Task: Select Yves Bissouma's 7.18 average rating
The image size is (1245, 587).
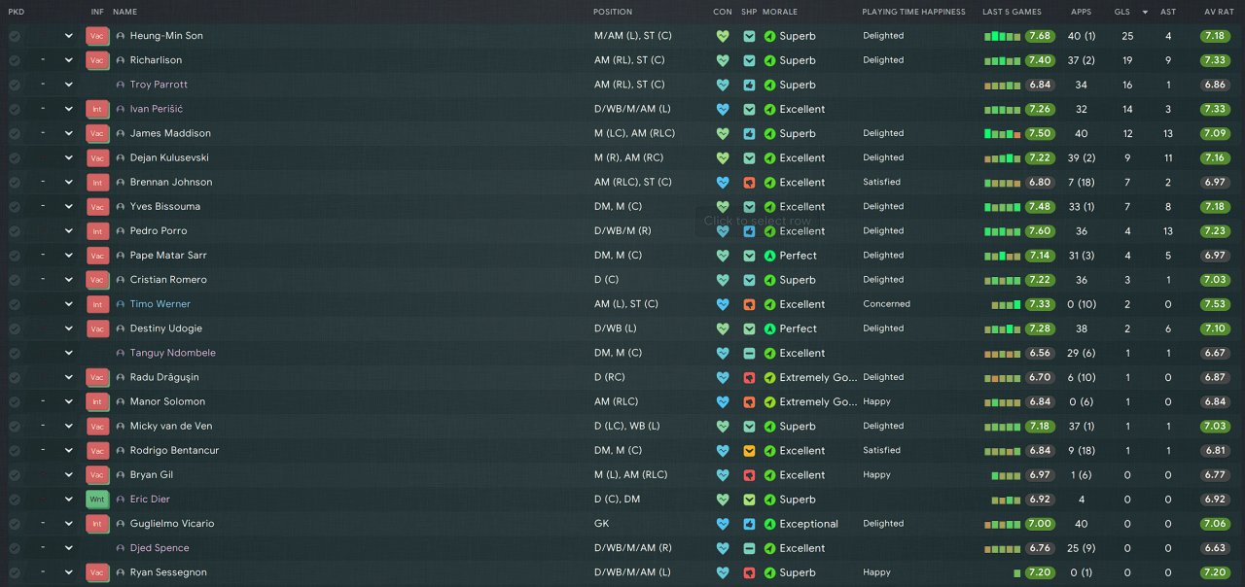Action: coord(1215,207)
